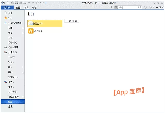Viewport: 165px width, 113px height.
Task: Click the Redo arrow in title bar
Action: pos(33,3)
